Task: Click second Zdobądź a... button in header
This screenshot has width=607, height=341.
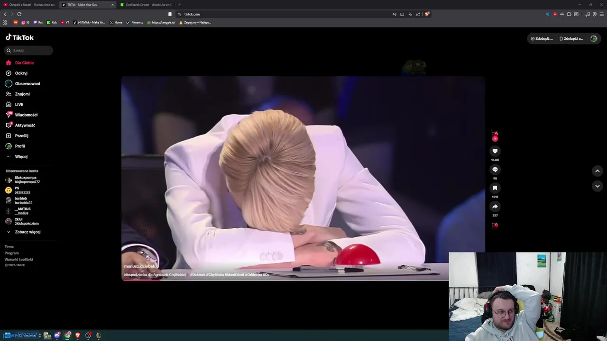Action: (x=571, y=39)
